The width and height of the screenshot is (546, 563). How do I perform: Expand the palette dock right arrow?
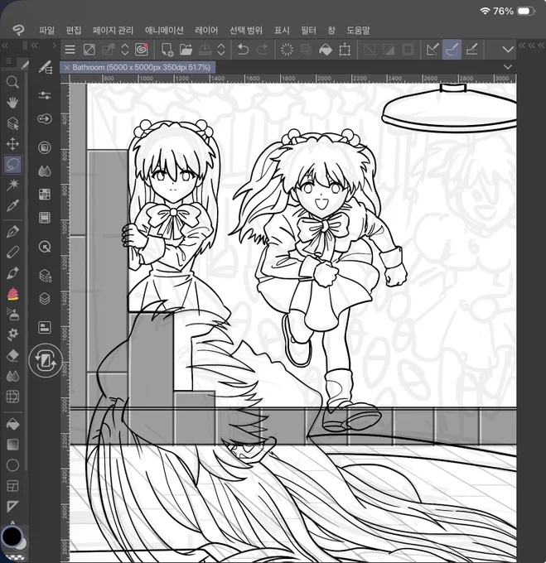click(x=54, y=46)
